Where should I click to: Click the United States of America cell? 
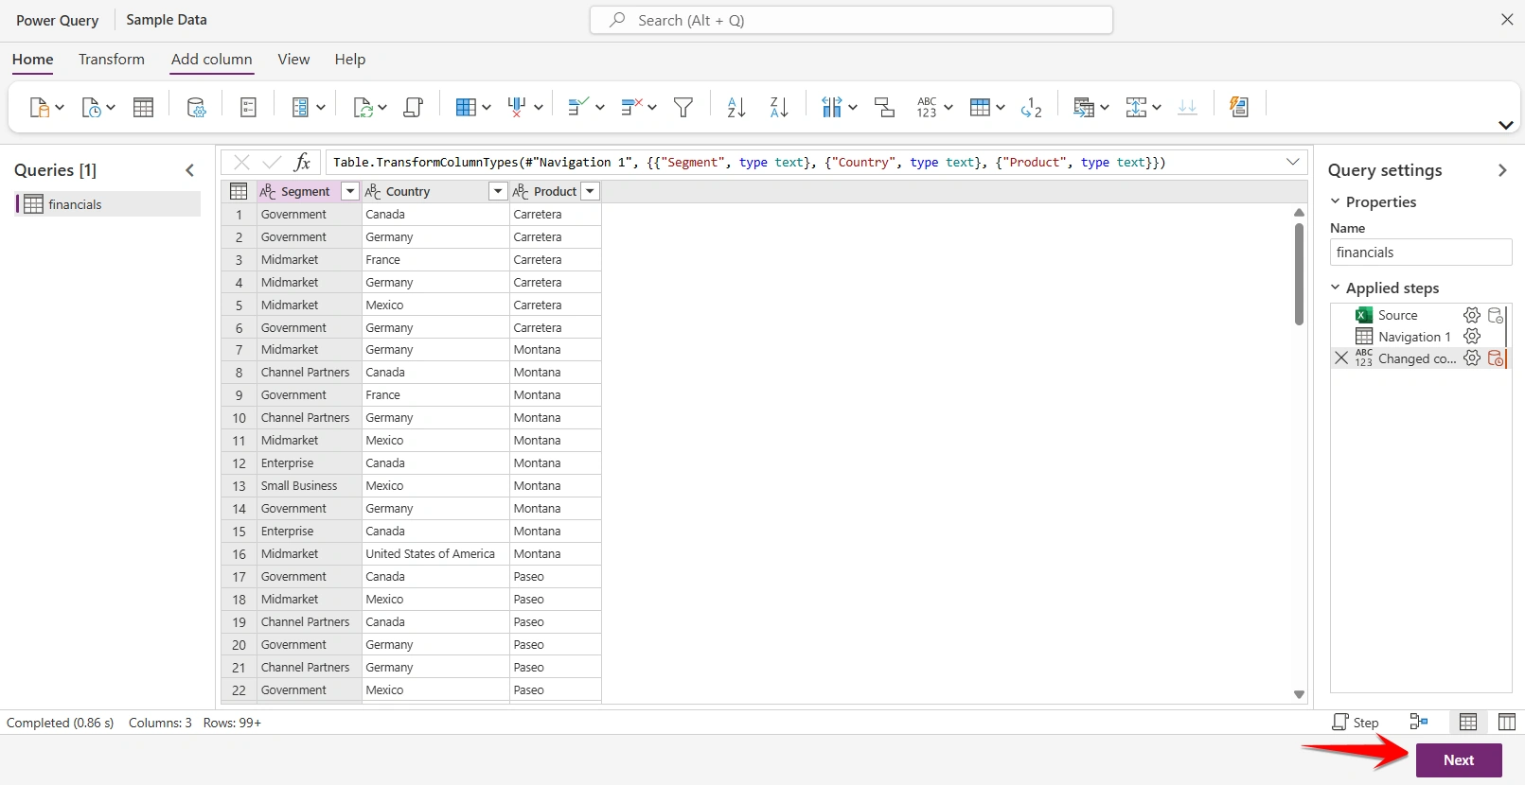coord(435,554)
